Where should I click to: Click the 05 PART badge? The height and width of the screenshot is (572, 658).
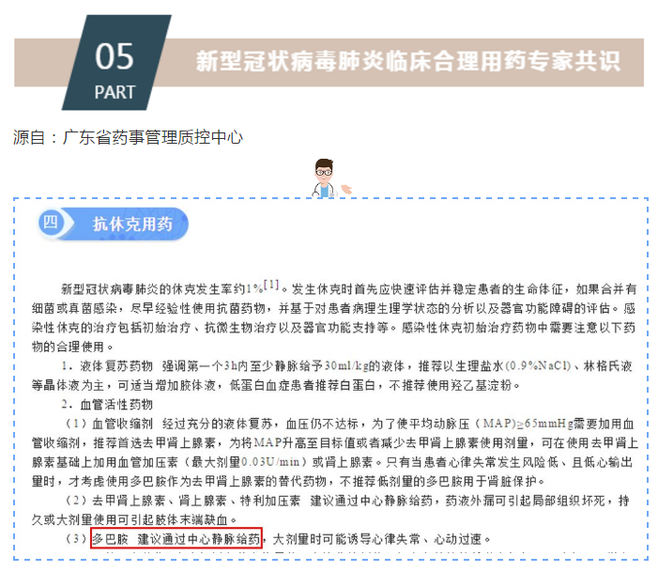tap(116, 63)
